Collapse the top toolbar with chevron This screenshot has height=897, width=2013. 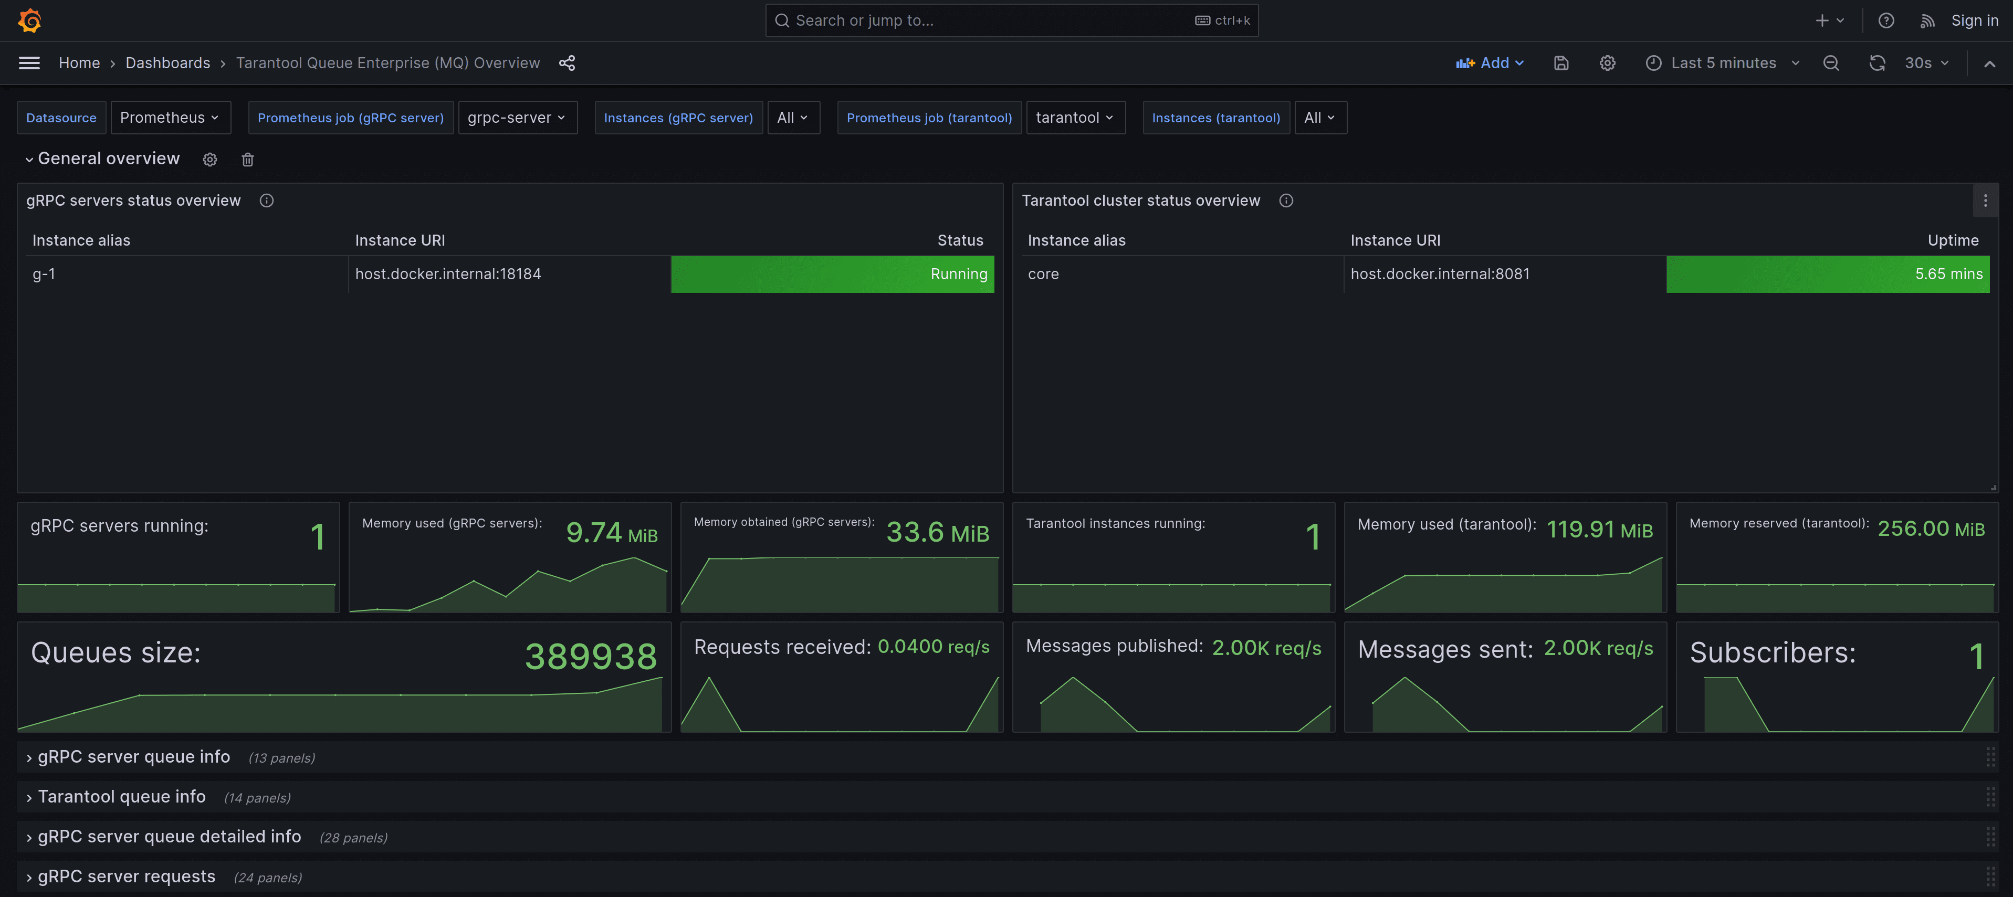coord(1989,64)
